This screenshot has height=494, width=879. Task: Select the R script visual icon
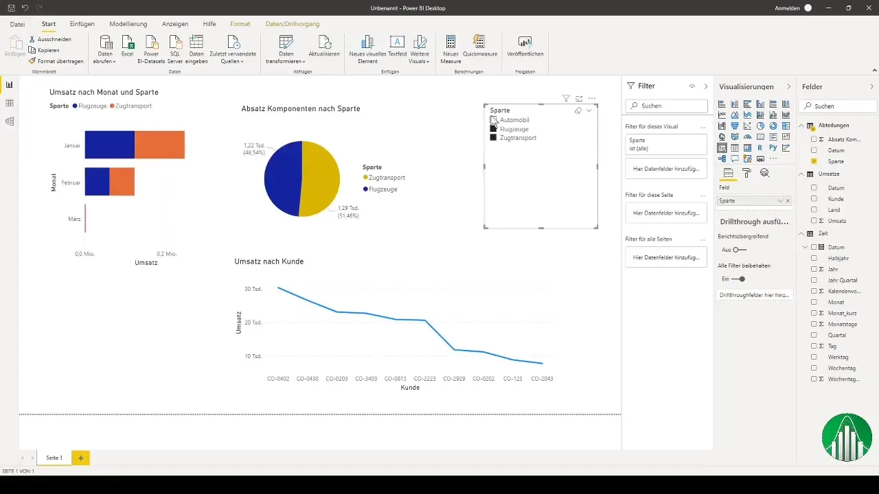click(x=760, y=148)
